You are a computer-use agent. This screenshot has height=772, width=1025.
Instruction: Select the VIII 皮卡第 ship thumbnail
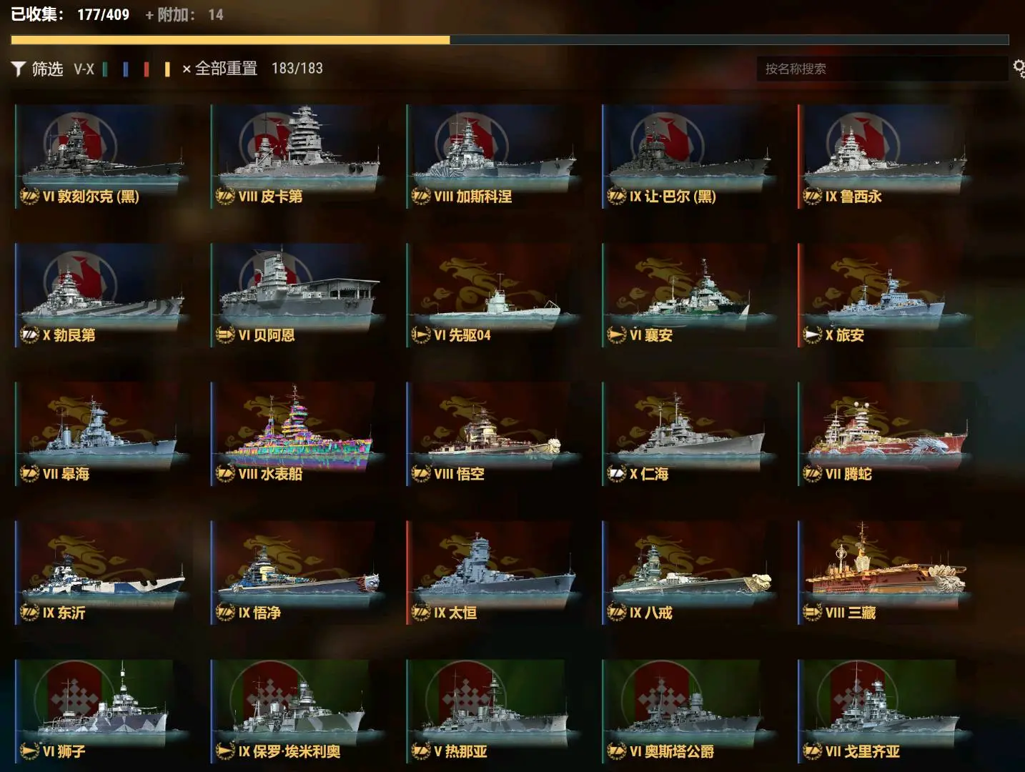click(295, 157)
